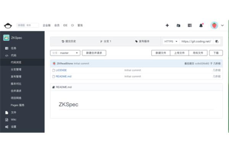This screenshot has height=153, width=229.
Task: Click the 新建合并请求 button
Action: coord(94,53)
